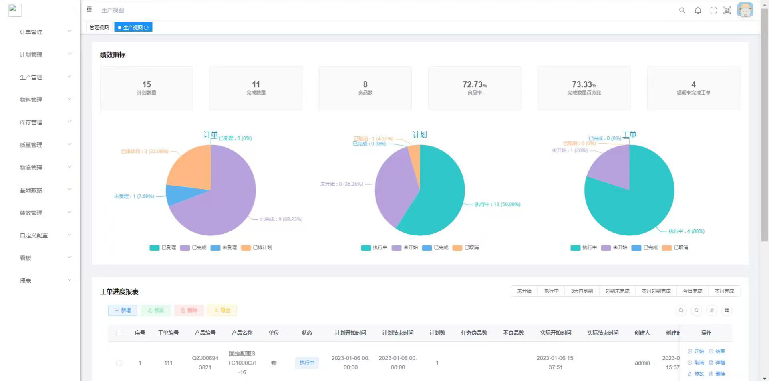Toggle 已完成 legend in 计划 chart
The width and height of the screenshot is (769, 381).
coord(435,247)
